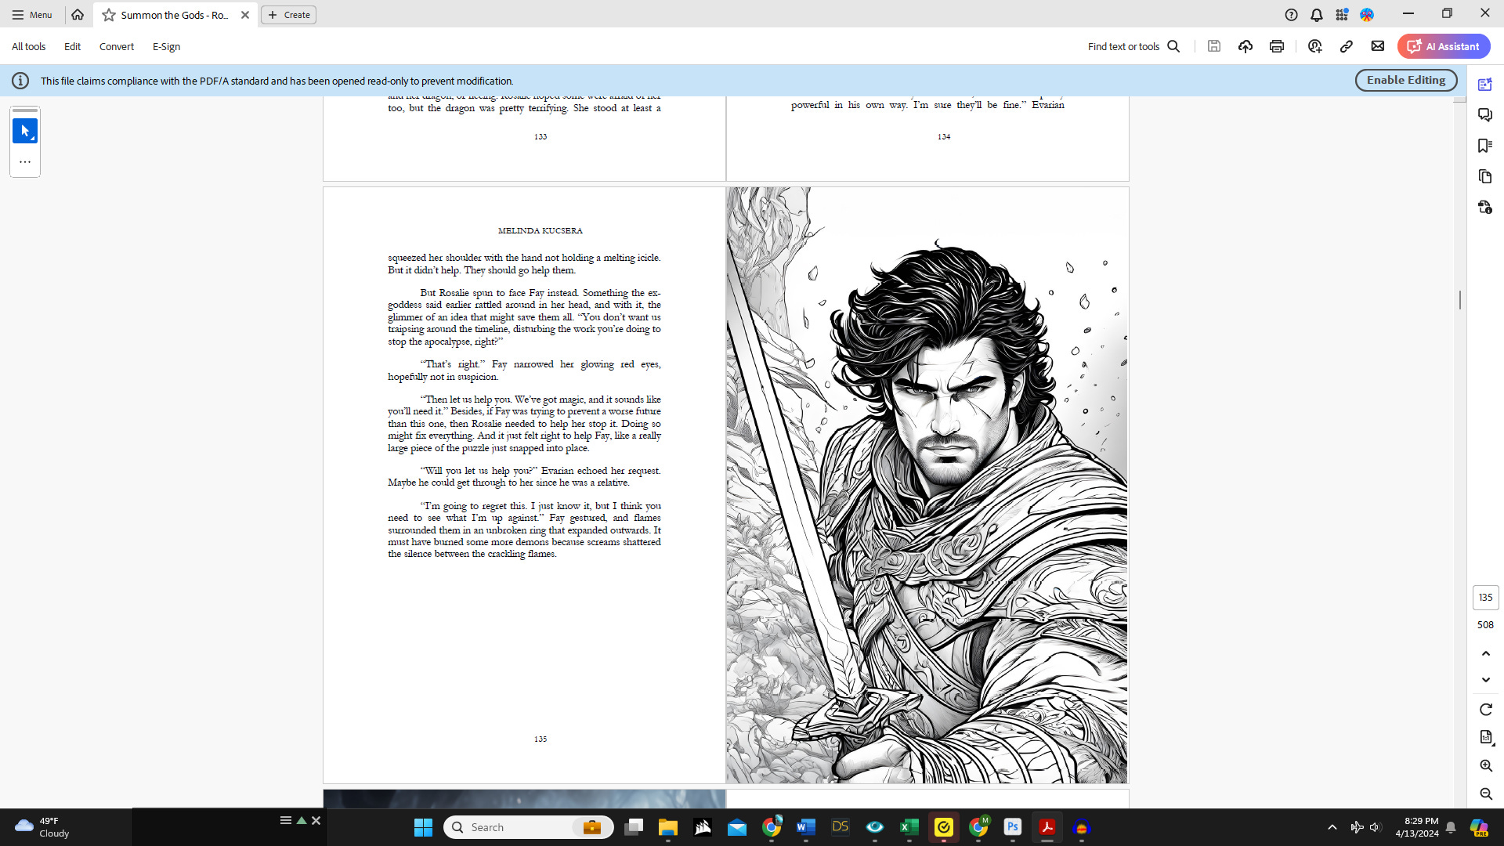Image resolution: width=1504 pixels, height=846 pixels.
Task: Open the volume speaker tray icon
Action: click(1376, 827)
